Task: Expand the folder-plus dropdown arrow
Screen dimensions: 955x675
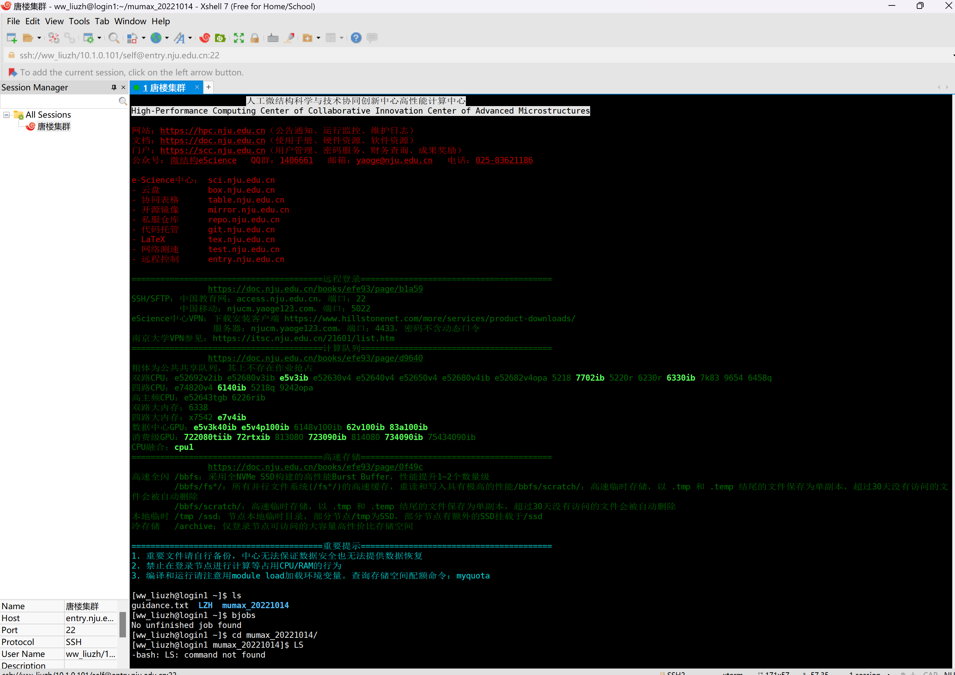Action: (x=318, y=38)
